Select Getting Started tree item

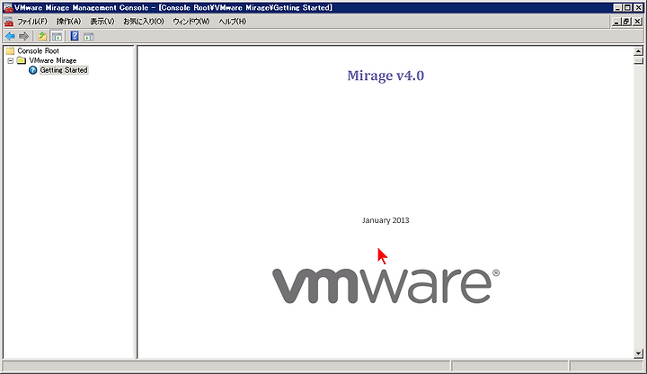(64, 70)
